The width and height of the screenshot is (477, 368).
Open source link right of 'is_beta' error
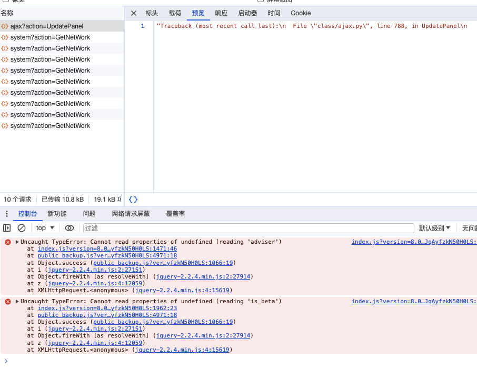(414, 301)
